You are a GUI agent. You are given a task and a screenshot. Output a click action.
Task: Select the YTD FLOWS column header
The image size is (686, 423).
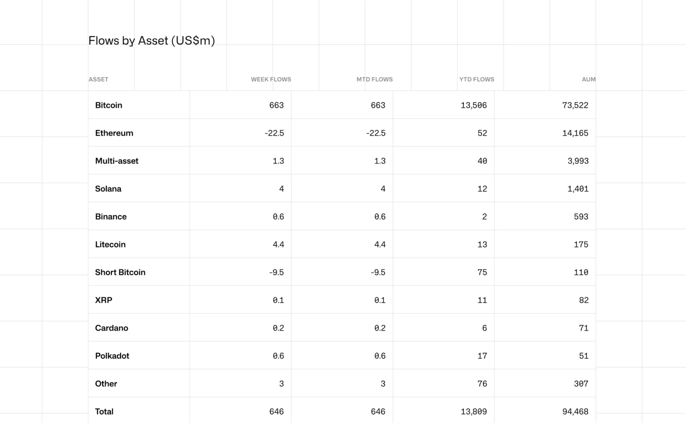[x=477, y=79]
